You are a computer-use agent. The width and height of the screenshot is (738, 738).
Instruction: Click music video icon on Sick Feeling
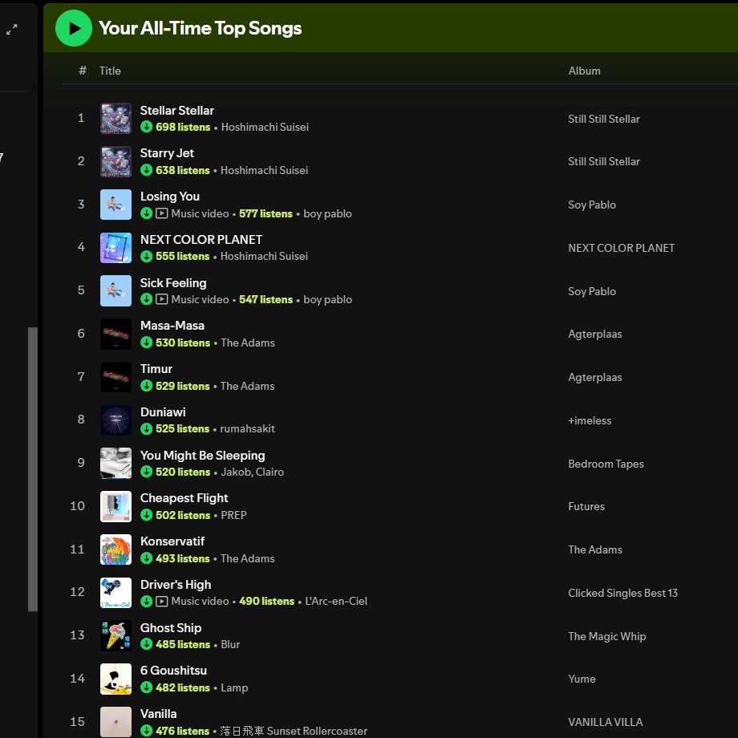point(161,299)
